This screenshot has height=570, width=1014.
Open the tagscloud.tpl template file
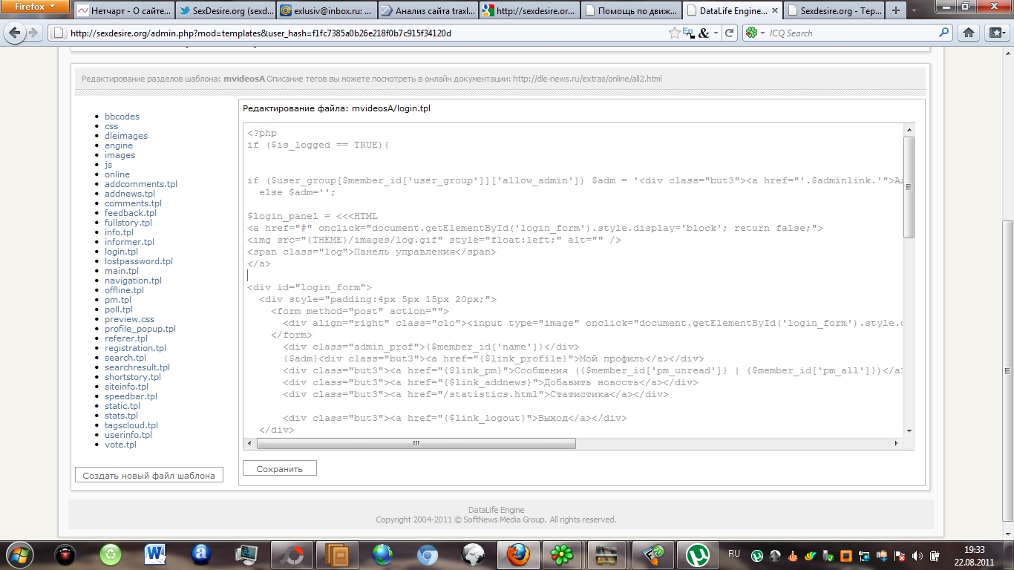131,425
